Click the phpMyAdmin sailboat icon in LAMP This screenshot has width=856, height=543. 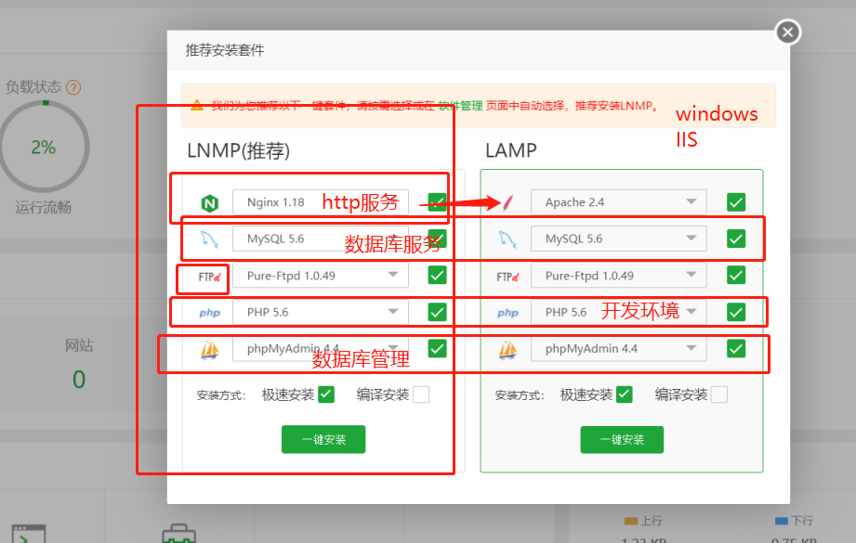click(507, 349)
